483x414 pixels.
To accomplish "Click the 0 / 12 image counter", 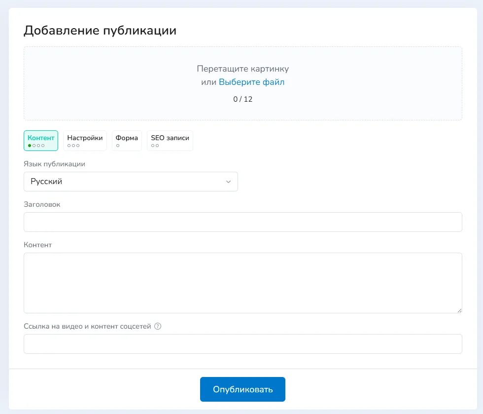I will click(242, 99).
